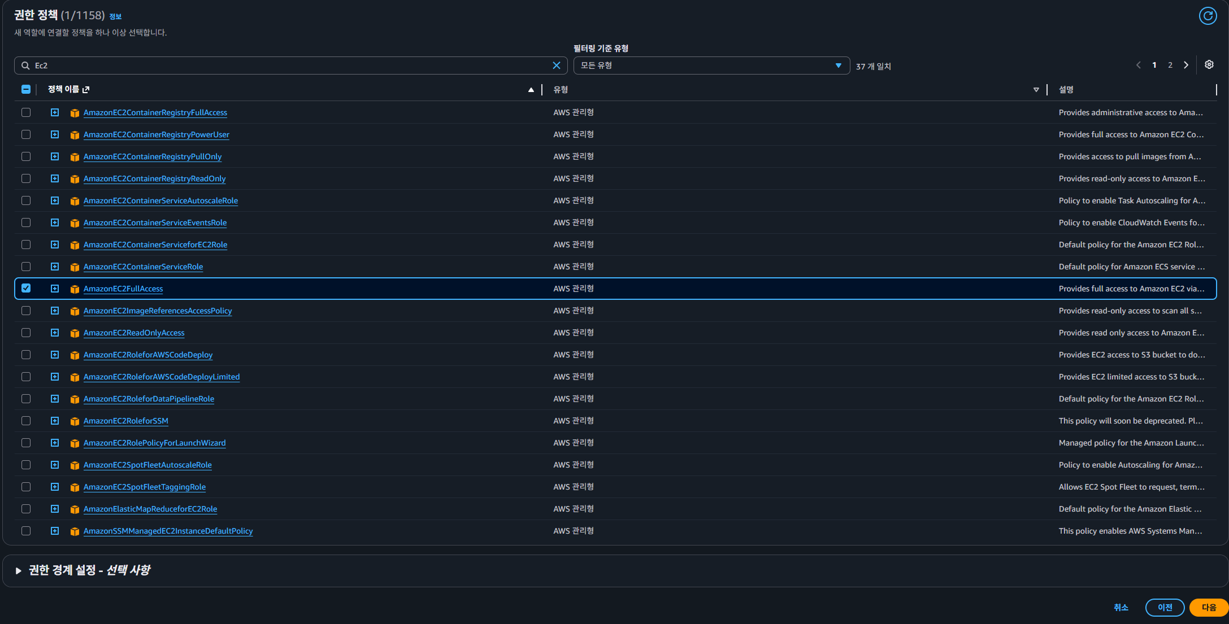Click the box icon beside AmazonEC2ContainerServiceRole
The width and height of the screenshot is (1229, 624).
click(75, 267)
